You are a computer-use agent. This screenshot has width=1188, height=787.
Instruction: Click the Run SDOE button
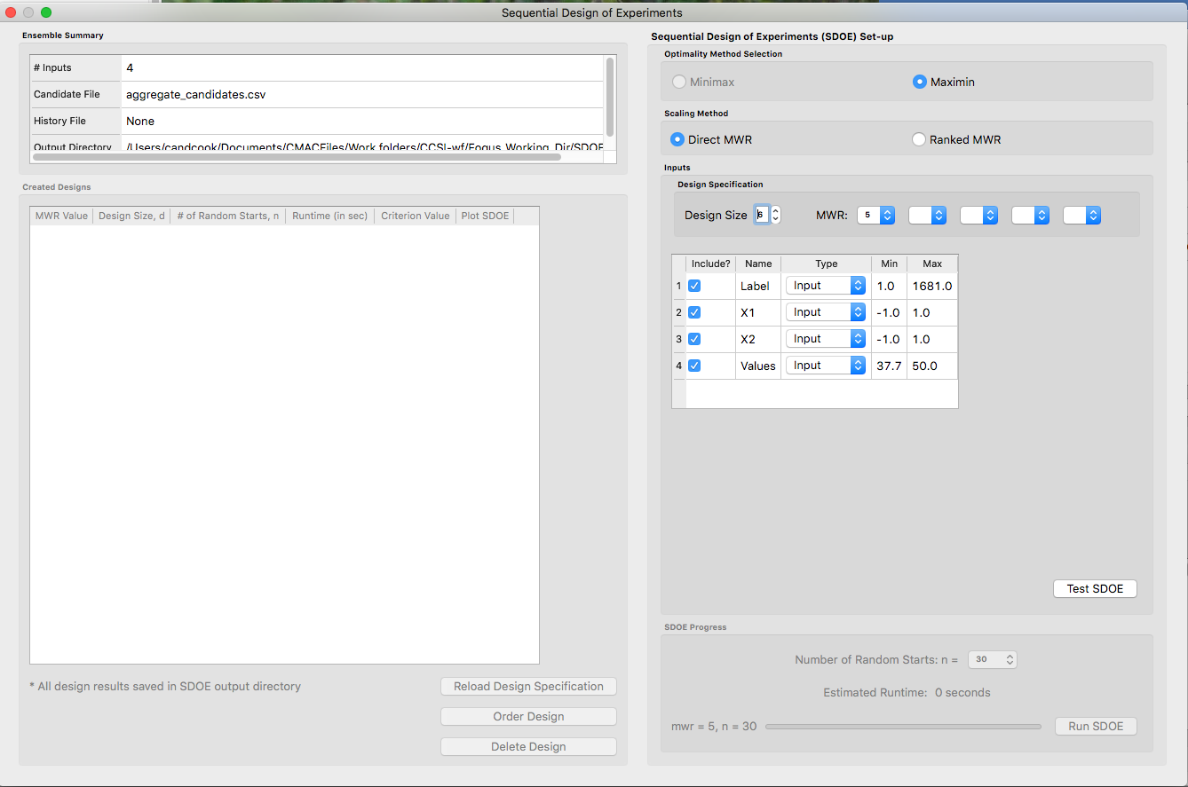pos(1096,726)
